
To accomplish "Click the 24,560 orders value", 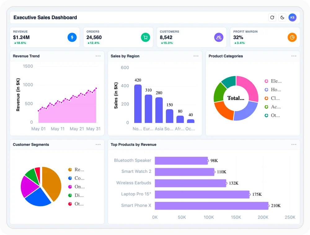I will 94,37.
